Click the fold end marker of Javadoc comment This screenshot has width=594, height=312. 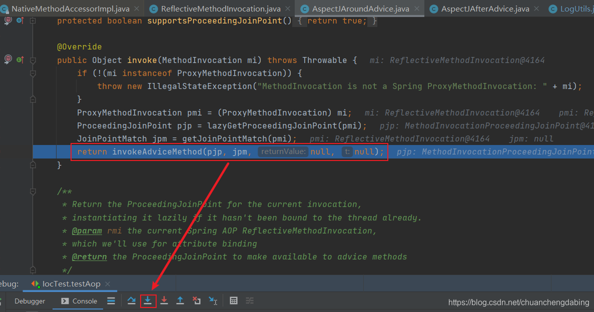pyautogui.click(x=33, y=270)
